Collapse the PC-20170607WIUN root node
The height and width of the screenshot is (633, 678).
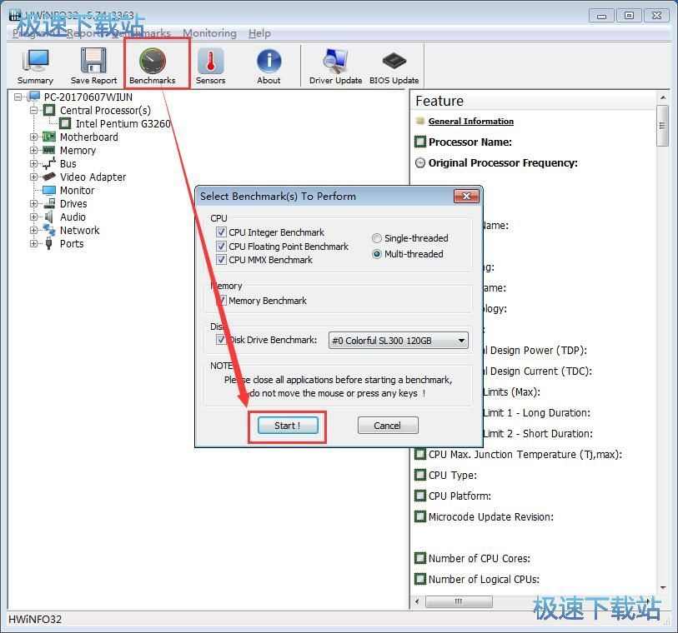(x=18, y=97)
